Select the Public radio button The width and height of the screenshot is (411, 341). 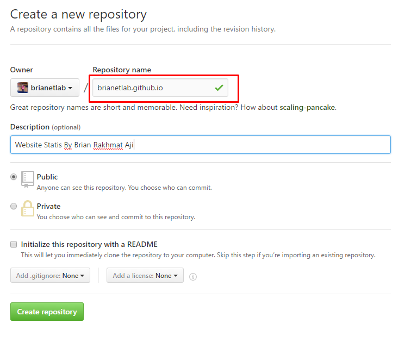14,177
